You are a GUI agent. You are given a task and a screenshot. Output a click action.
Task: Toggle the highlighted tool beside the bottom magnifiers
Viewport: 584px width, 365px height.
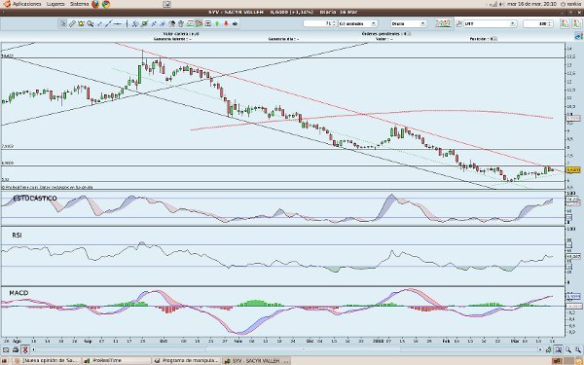[559, 349]
